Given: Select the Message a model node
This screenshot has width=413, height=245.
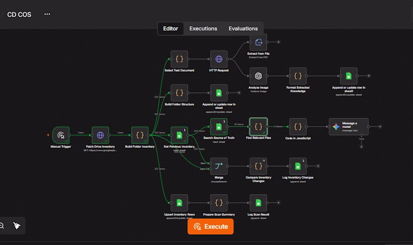Looking at the screenshot, I should [349, 127].
